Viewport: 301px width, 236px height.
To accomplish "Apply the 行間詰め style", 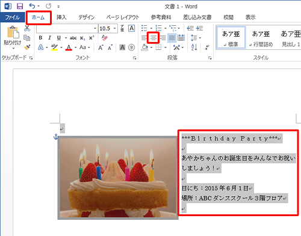I will tap(261, 38).
